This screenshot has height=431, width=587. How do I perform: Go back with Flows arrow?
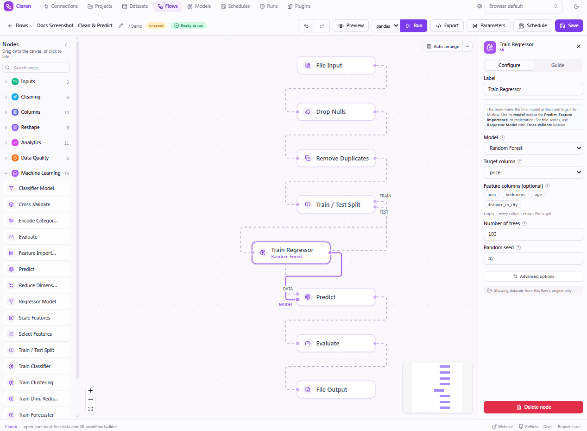tap(18, 26)
